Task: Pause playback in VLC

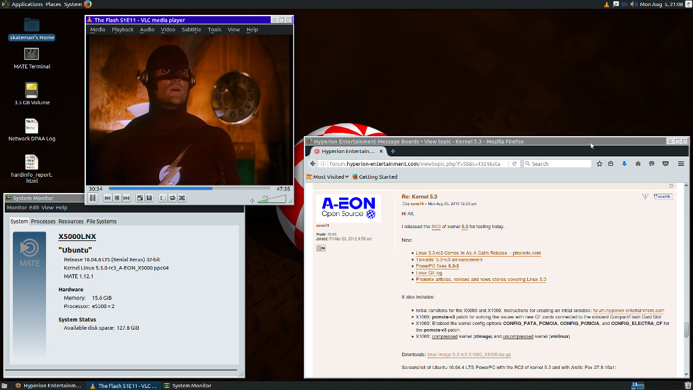Action: [93, 198]
